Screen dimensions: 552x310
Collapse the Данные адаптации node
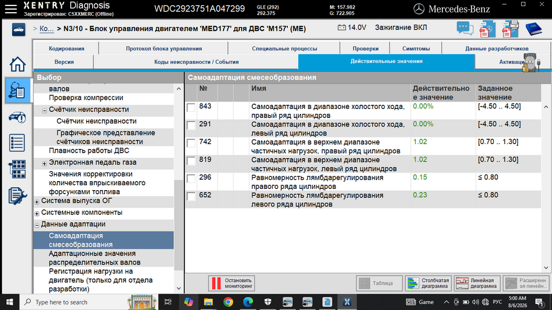click(36, 225)
